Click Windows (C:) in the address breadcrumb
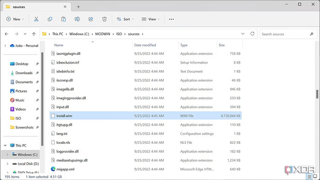The height and width of the screenshot is (180, 320). (79, 34)
